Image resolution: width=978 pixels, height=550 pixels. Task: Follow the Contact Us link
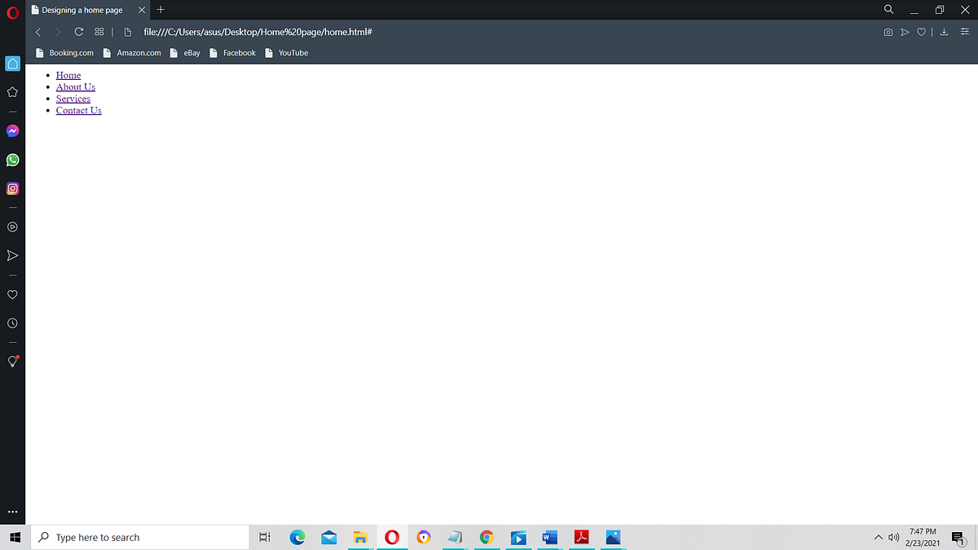click(x=79, y=111)
